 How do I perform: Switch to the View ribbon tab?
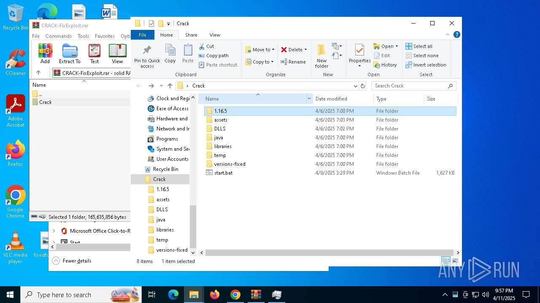click(x=215, y=35)
